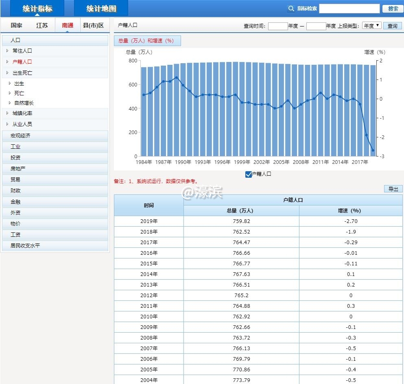Click the first 查询时间 year input box

click(278, 25)
